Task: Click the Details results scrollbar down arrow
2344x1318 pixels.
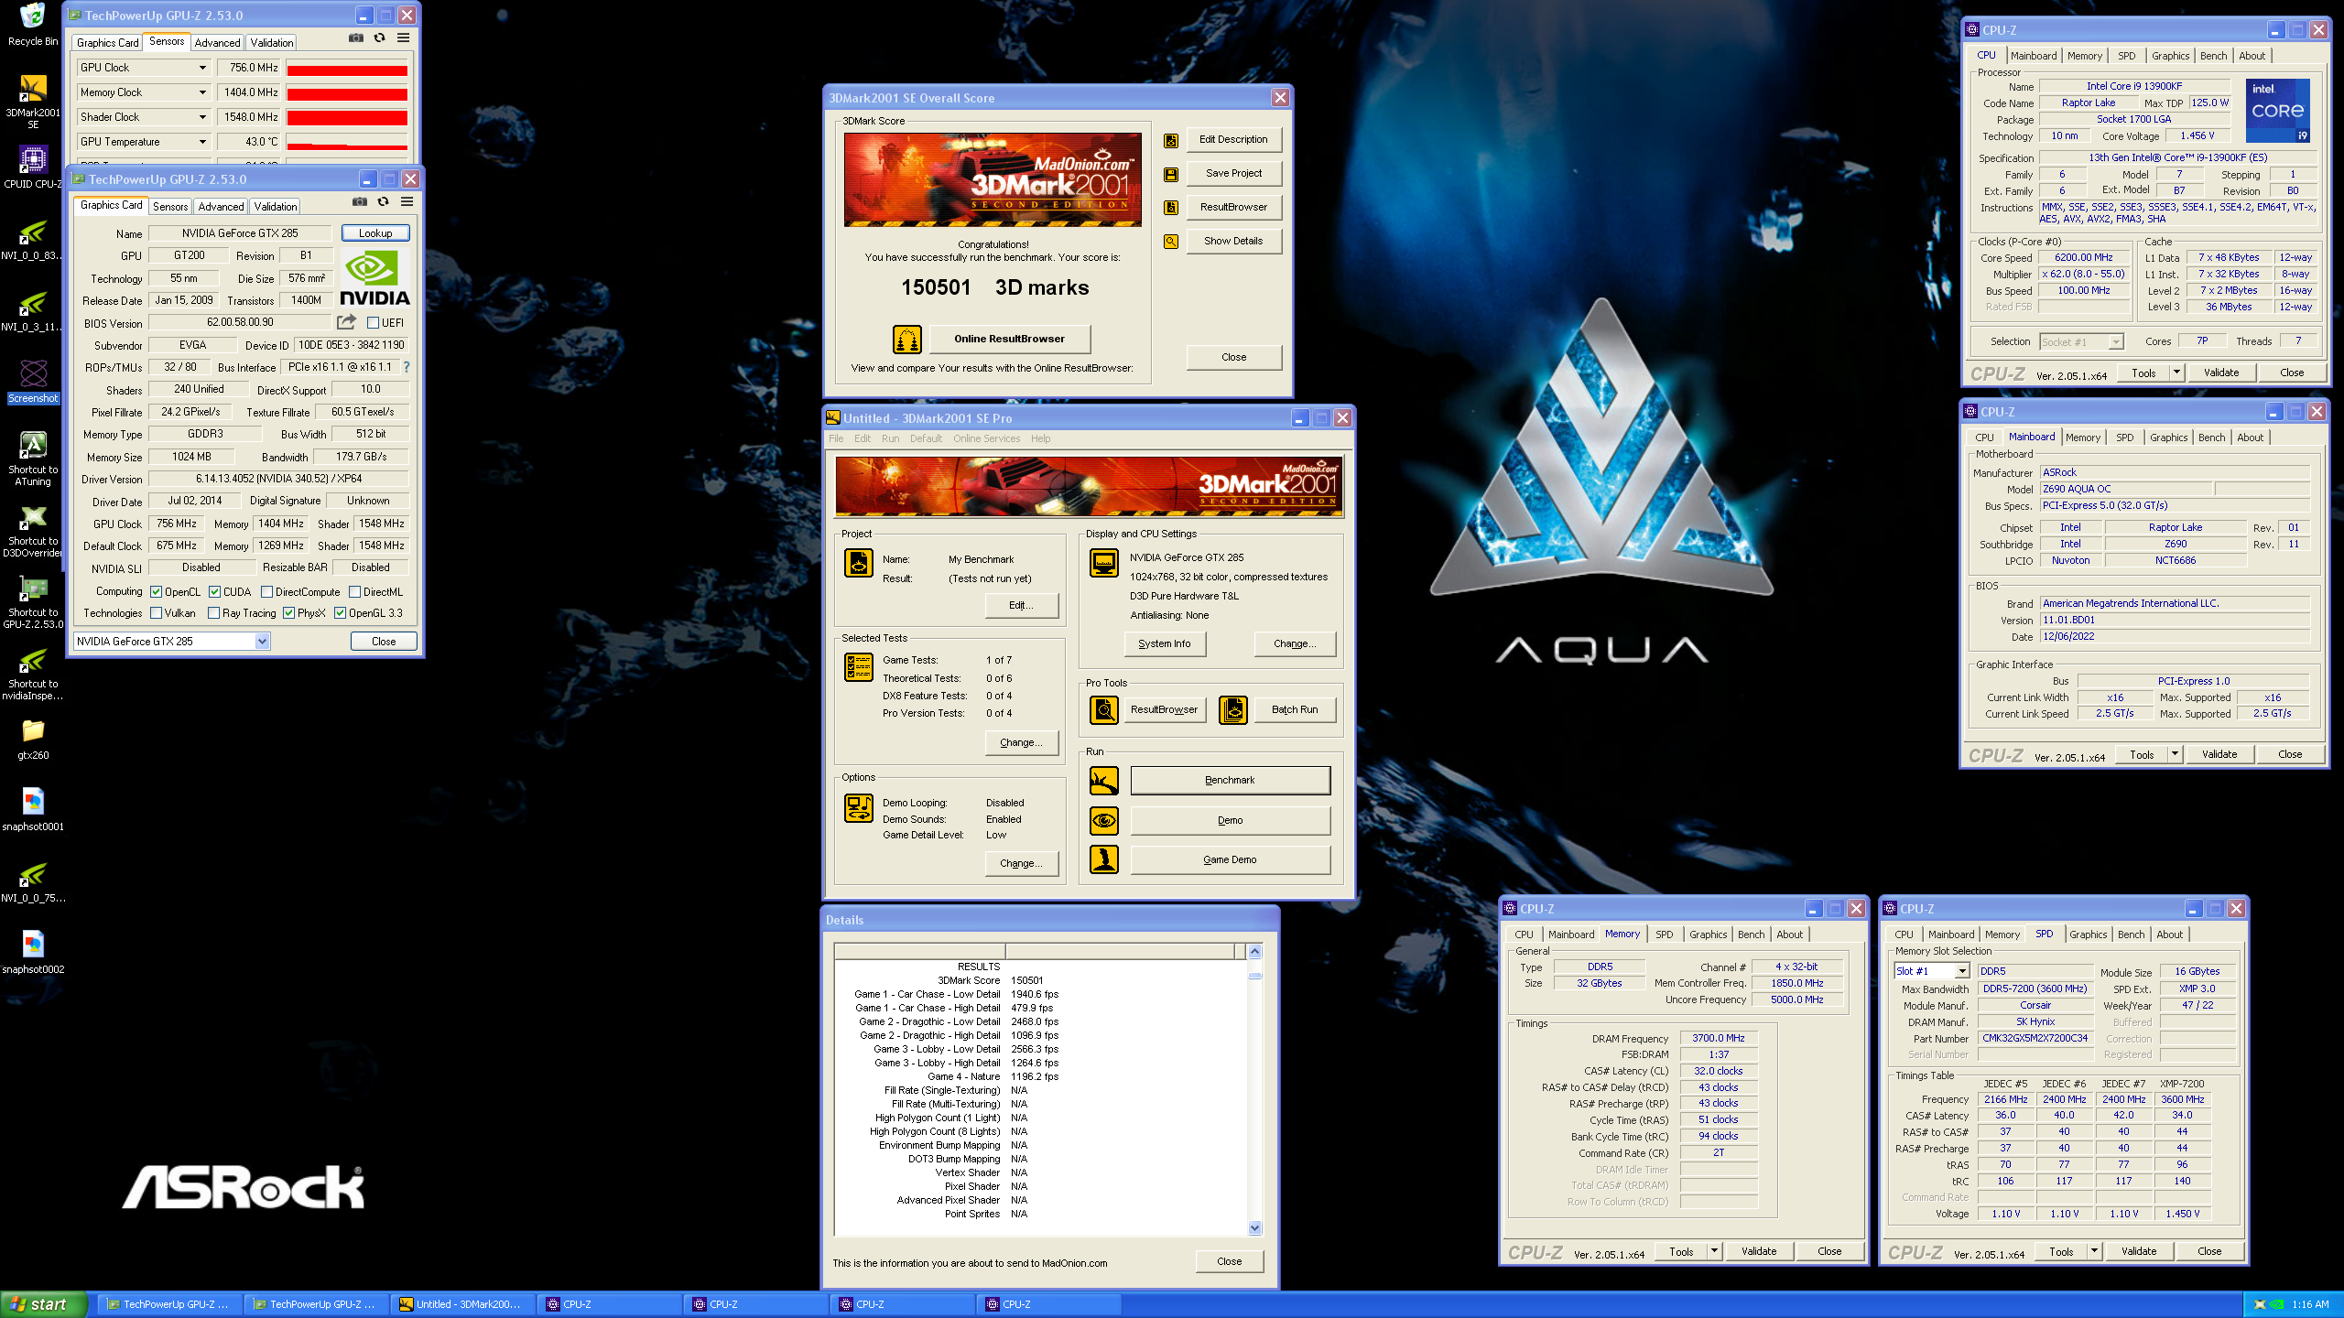Action: tap(1254, 1228)
